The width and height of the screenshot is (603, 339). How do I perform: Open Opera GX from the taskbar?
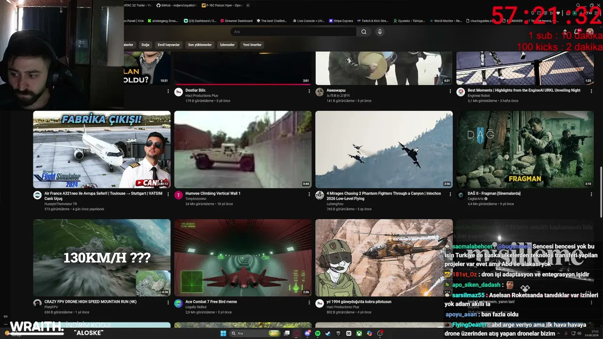tap(297, 333)
